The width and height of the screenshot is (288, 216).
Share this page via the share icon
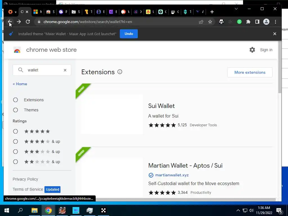[201, 22]
